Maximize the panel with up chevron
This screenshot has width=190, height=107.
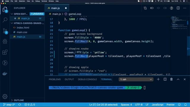click(178, 79)
